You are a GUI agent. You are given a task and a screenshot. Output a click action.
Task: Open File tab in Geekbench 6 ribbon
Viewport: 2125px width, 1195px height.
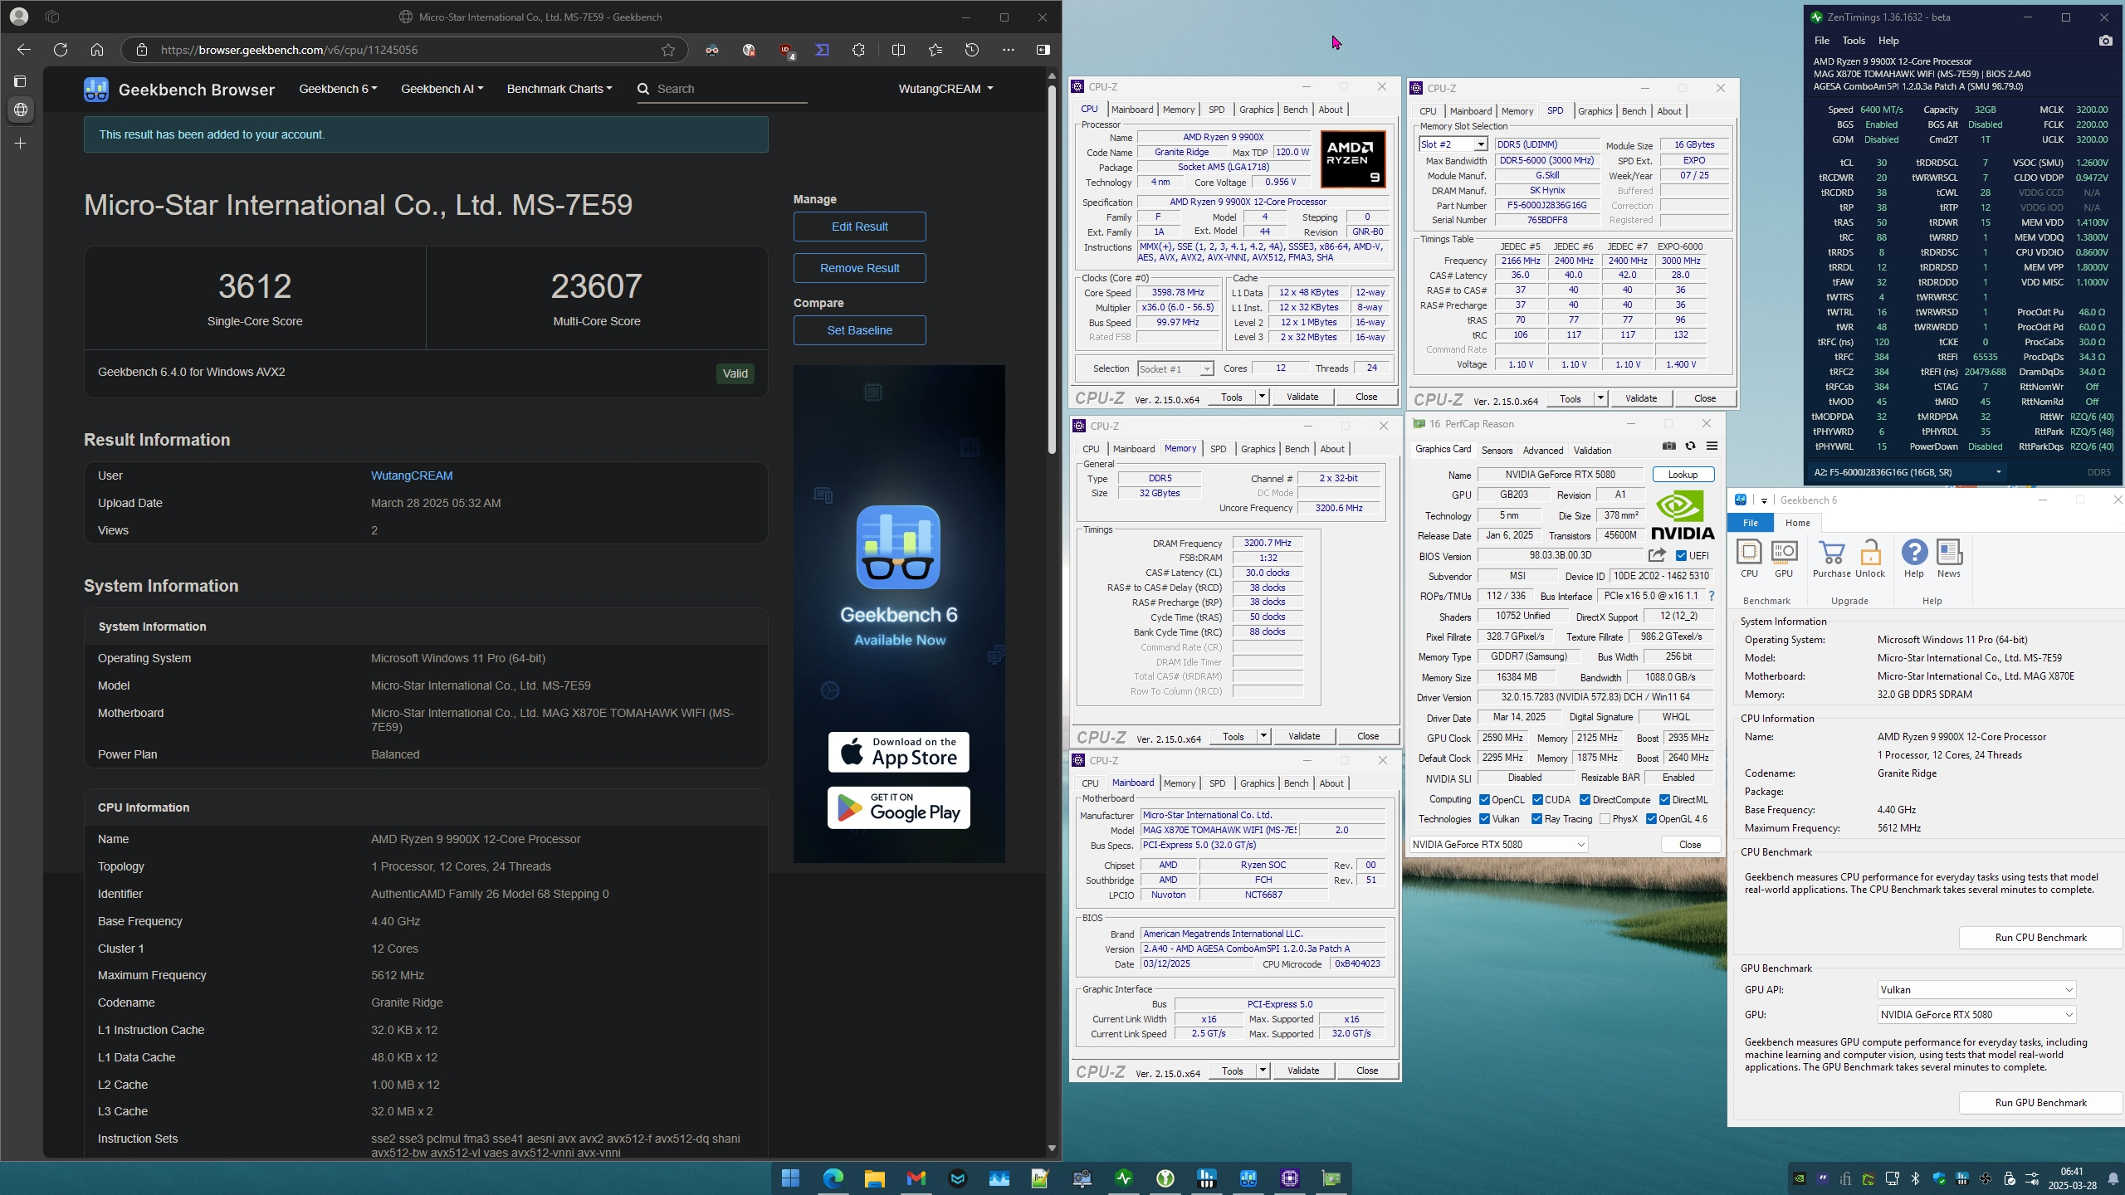coord(1750,523)
